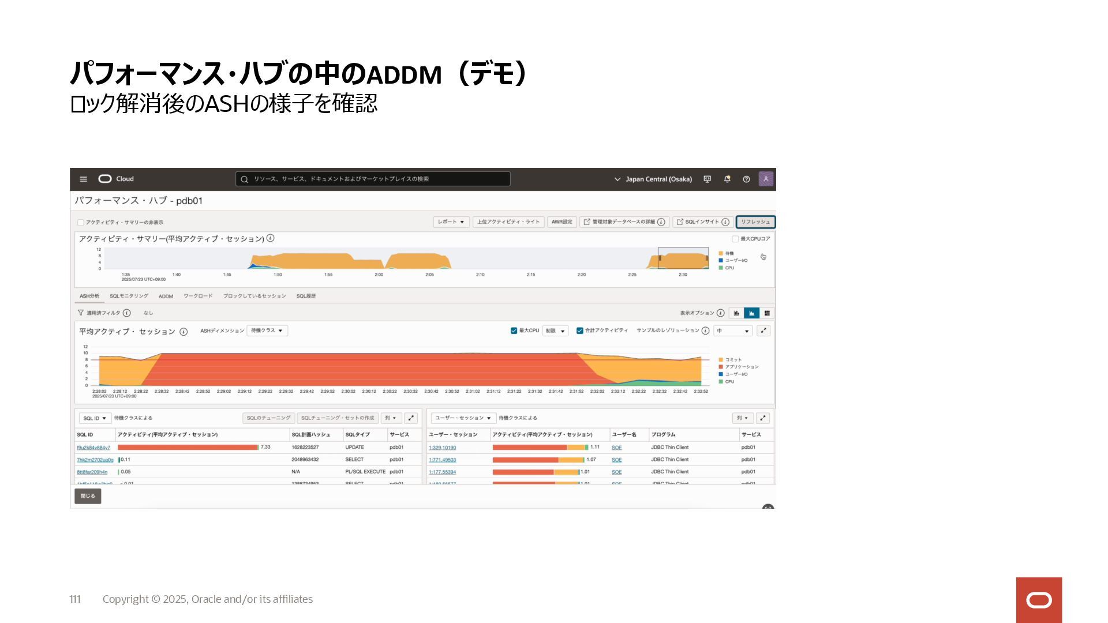Click info icon on SQLインサイト button
The image size is (1108, 623).
point(725,222)
